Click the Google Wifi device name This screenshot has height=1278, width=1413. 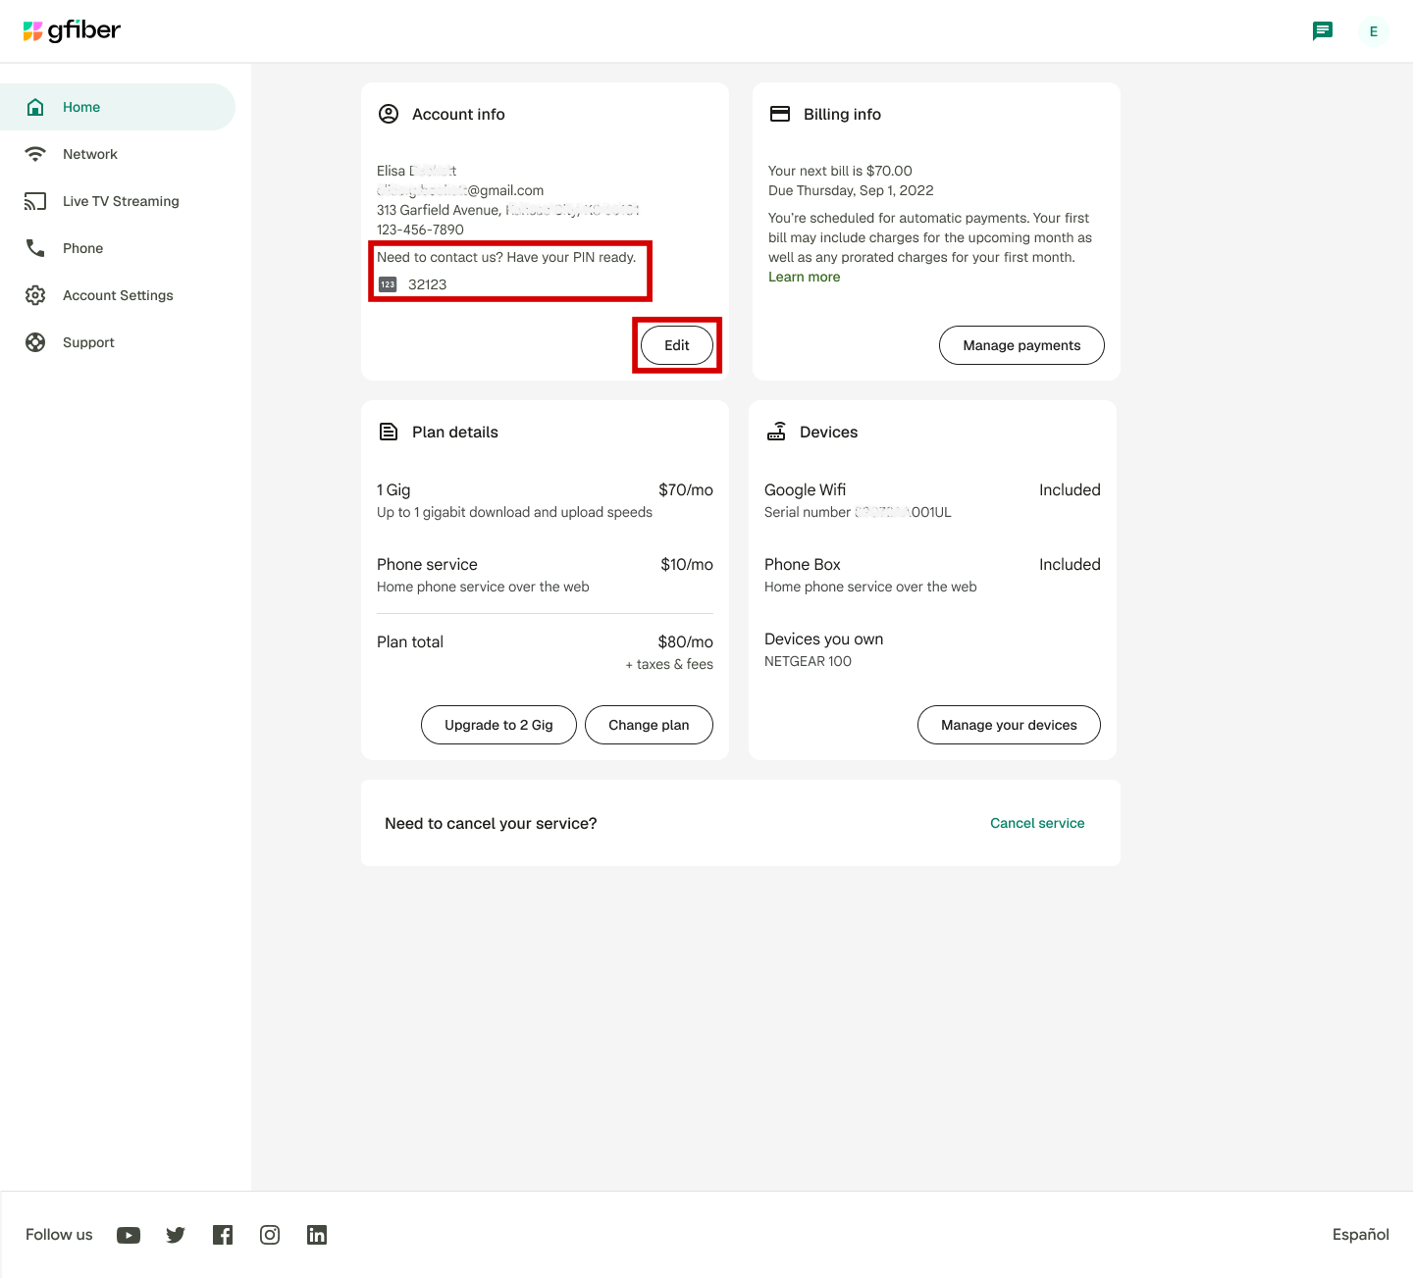[805, 489]
